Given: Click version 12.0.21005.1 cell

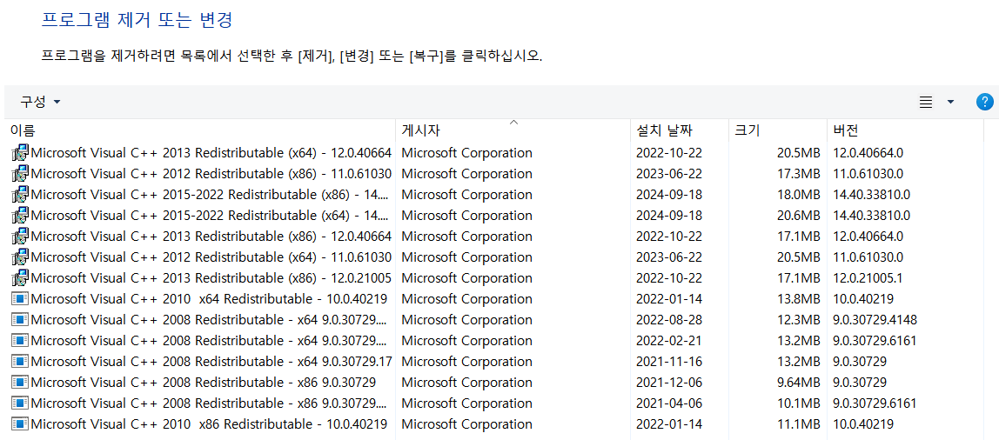Looking at the screenshot, I should point(868,278).
